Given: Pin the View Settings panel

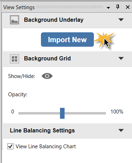Looking at the screenshot, I should pyautogui.click(x=118, y=7).
